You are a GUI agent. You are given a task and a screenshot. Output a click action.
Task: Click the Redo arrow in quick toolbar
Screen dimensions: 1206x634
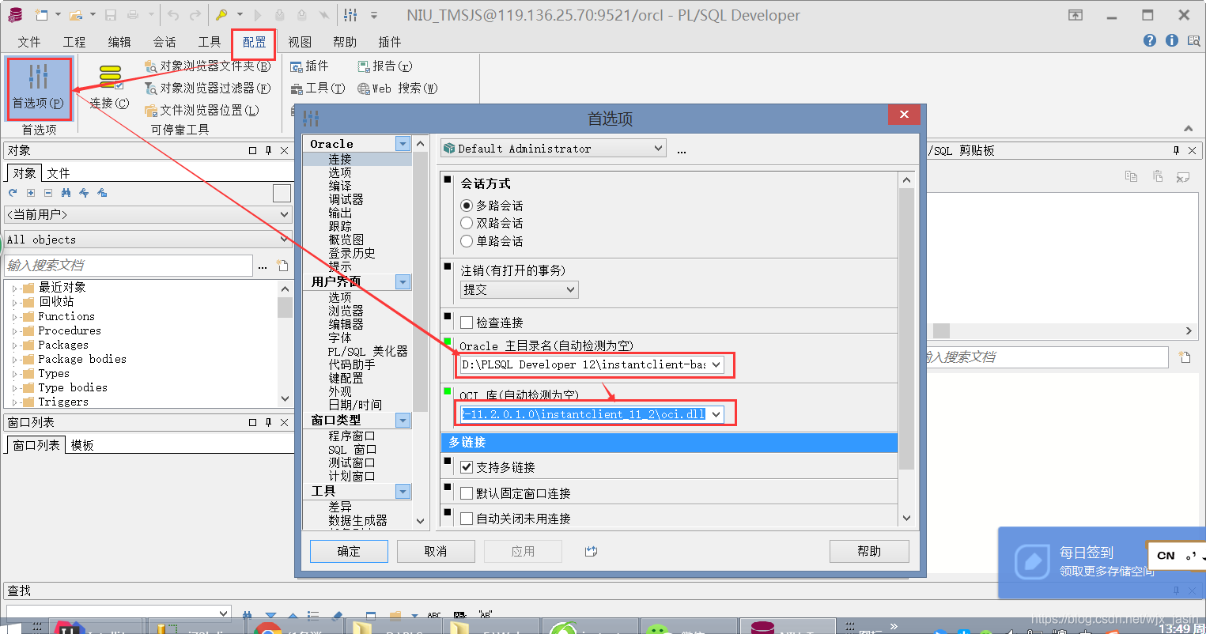click(195, 15)
